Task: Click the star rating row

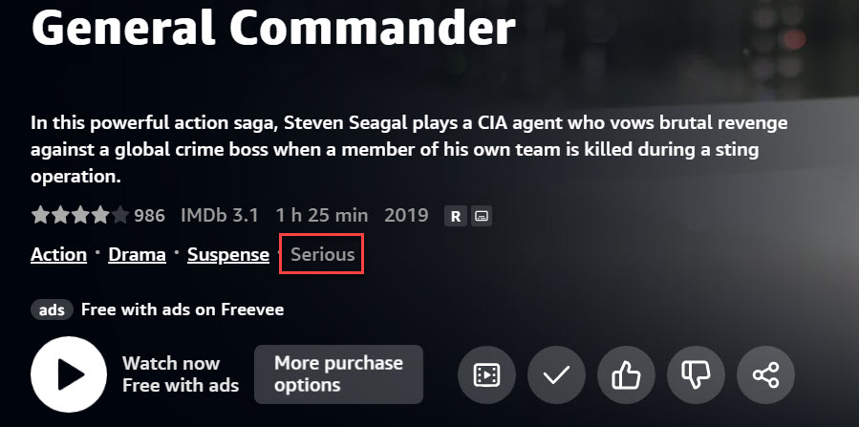Action: pyautogui.click(x=79, y=216)
